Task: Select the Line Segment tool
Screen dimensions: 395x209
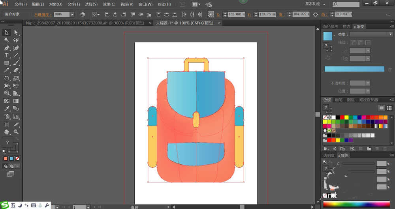Action: [x=16, y=55]
